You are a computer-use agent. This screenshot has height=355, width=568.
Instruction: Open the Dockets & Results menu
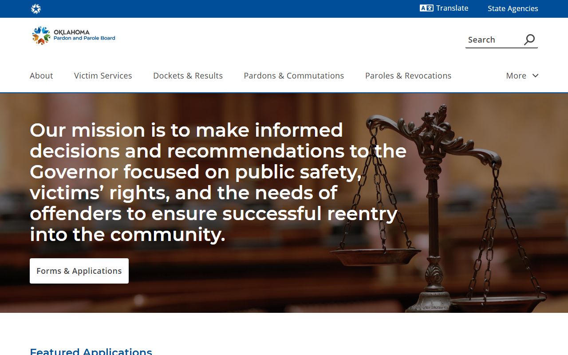click(188, 75)
